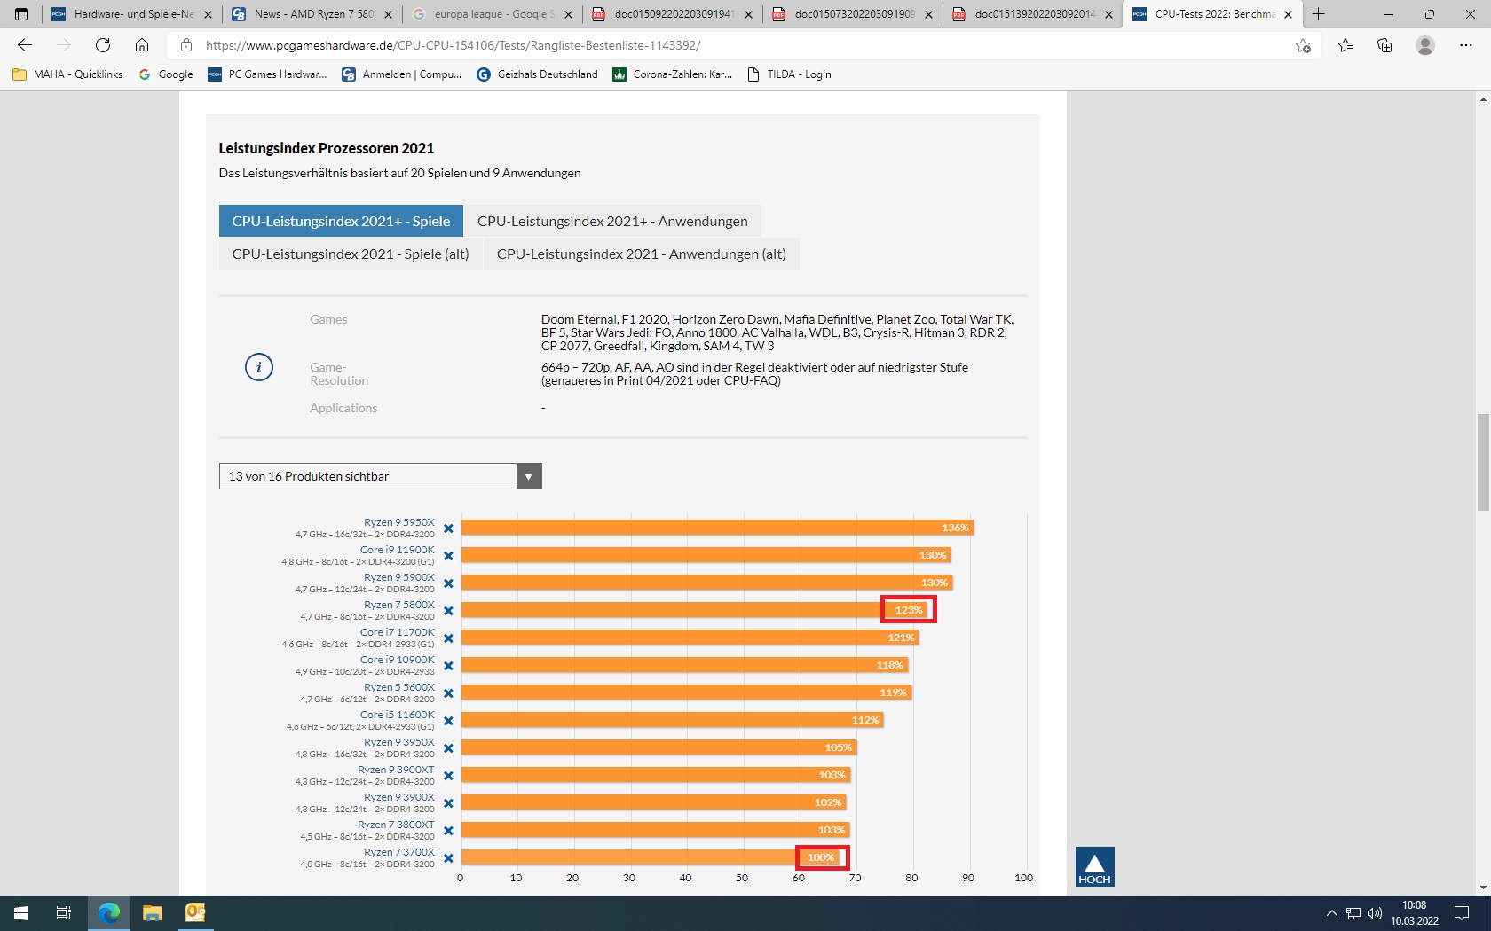Open Geizhals Deutschland bookmark
Screen dimensions: 1491x931
click(x=538, y=74)
